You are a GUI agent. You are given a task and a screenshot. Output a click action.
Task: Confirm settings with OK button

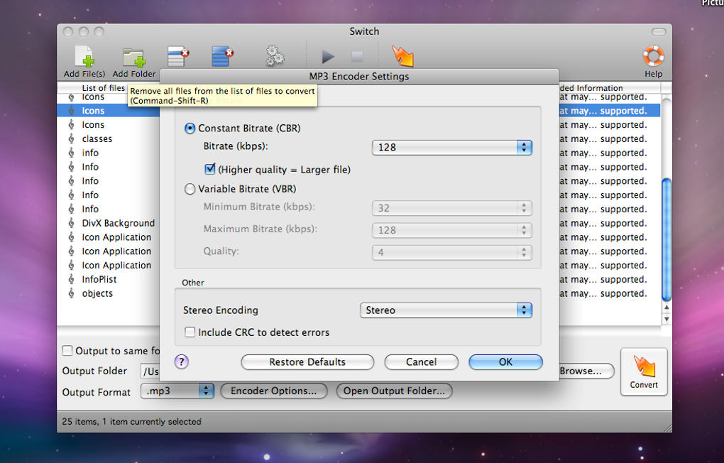coord(505,361)
